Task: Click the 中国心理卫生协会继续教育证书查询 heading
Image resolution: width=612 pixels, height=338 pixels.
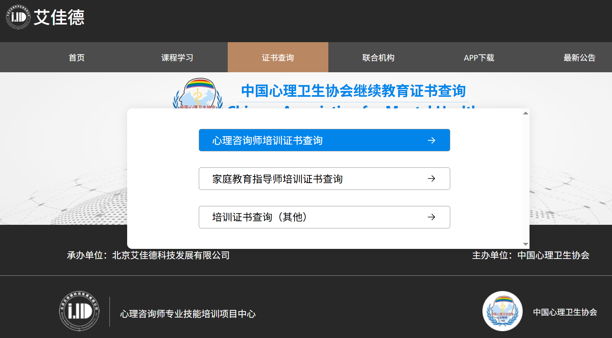Action: [353, 91]
